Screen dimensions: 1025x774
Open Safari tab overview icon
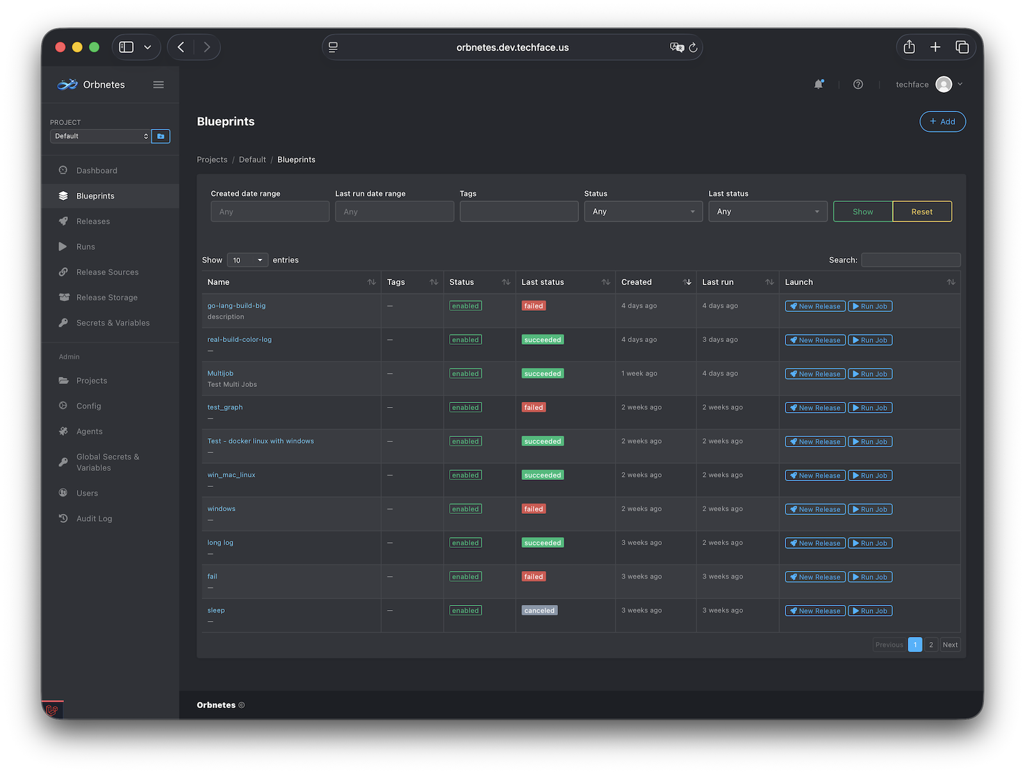coord(962,47)
